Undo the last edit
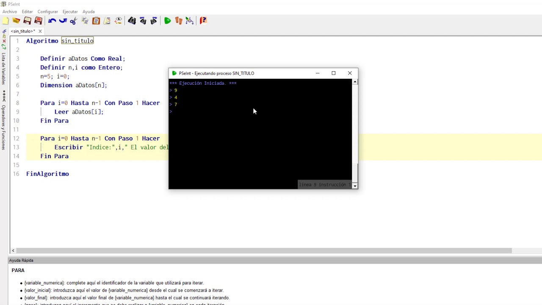This screenshot has height=305, width=542. pos(52,21)
